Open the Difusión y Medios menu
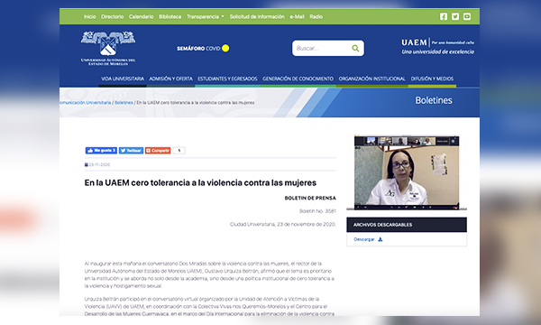The width and height of the screenshot is (541, 325). point(432,79)
